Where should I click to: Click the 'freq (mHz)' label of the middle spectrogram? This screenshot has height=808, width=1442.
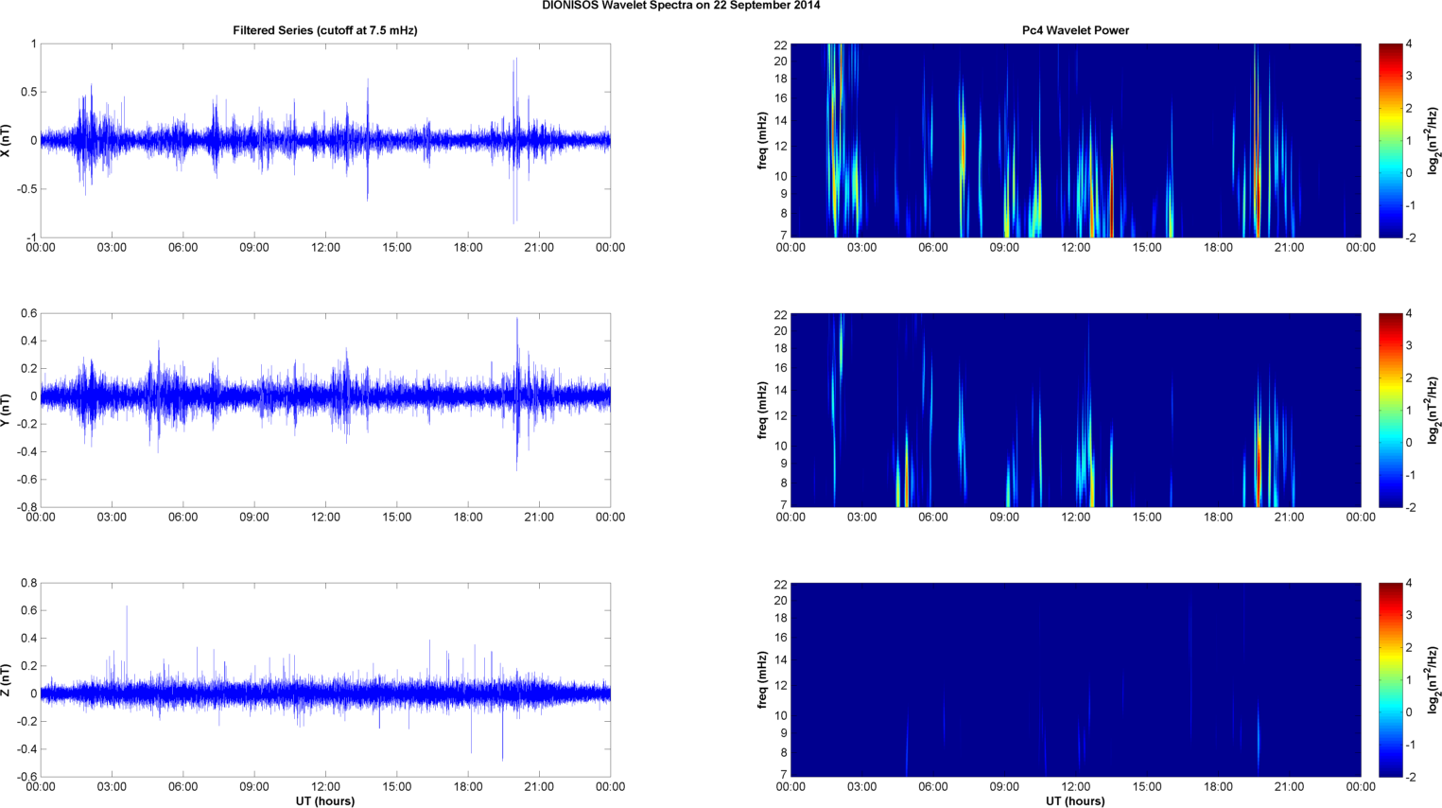[x=762, y=410]
